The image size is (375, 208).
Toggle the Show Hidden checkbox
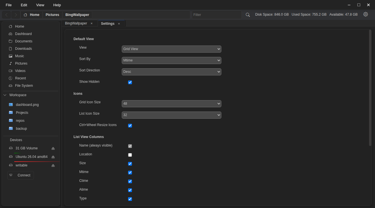pyautogui.click(x=130, y=82)
